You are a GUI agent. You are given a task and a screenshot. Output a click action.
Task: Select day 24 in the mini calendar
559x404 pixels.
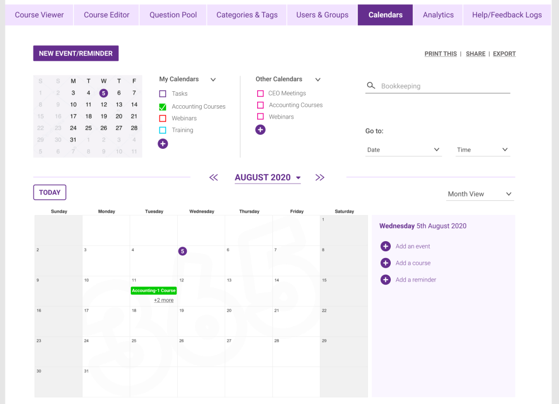(73, 128)
